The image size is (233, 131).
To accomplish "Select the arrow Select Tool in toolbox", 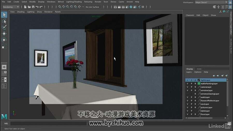I will point(4,15).
